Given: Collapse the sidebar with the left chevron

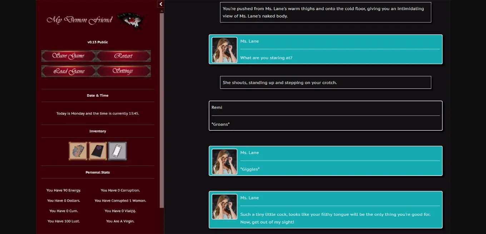Looking at the screenshot, I should [160, 4].
